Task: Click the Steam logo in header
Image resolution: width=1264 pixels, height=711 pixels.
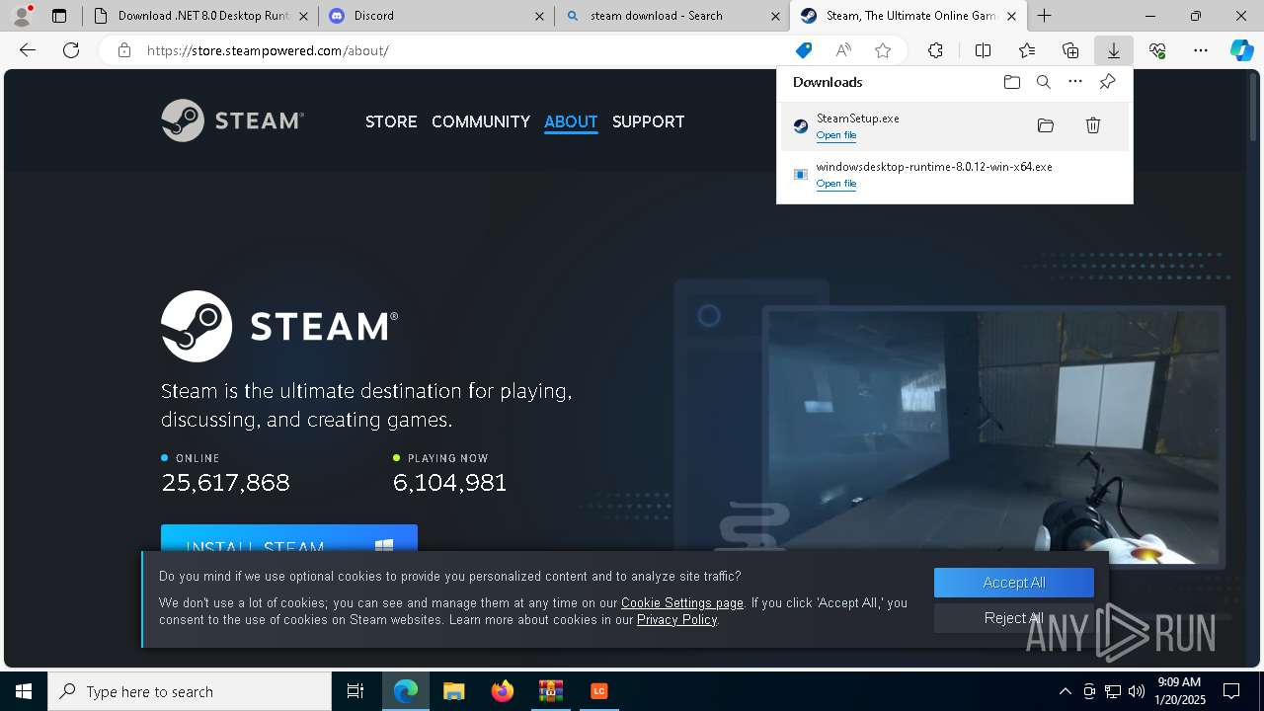Action: click(233, 120)
